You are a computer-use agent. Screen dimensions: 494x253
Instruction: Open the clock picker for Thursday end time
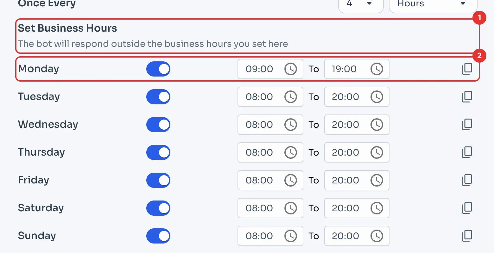click(x=377, y=152)
